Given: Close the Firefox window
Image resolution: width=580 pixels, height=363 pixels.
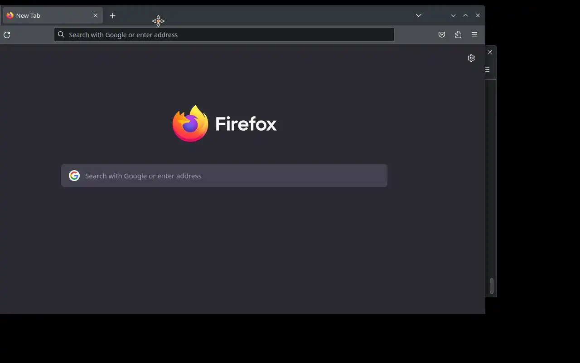Looking at the screenshot, I should pos(478,15).
